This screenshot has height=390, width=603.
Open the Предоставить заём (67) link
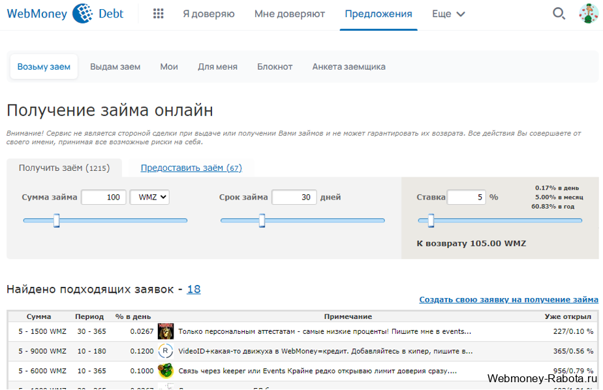[x=191, y=168]
